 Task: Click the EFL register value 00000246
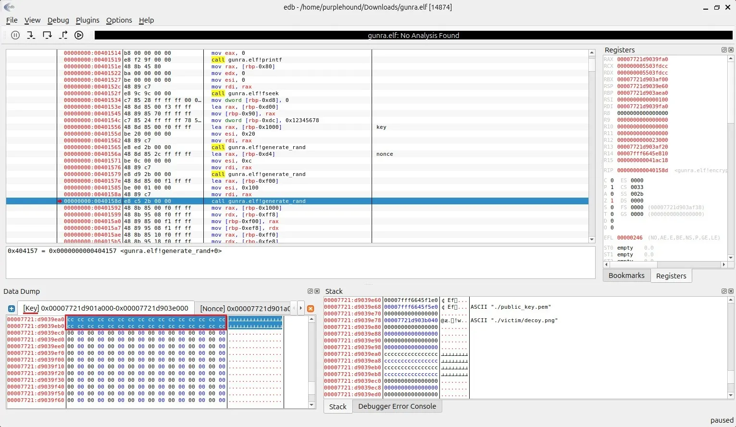[630, 238]
